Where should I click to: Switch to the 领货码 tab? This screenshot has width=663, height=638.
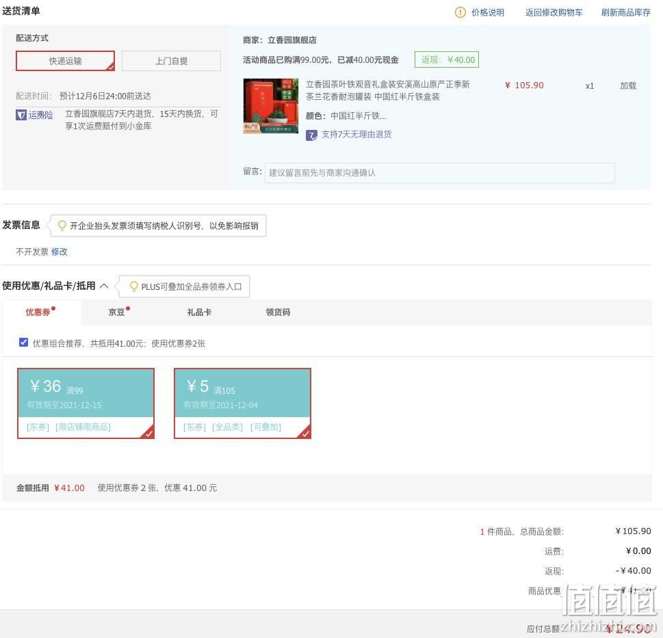278,313
